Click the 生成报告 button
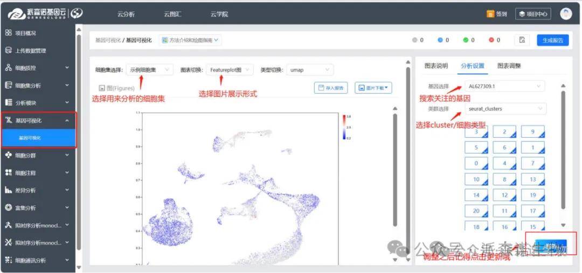Viewport: 582px width, 273px height. [x=552, y=40]
